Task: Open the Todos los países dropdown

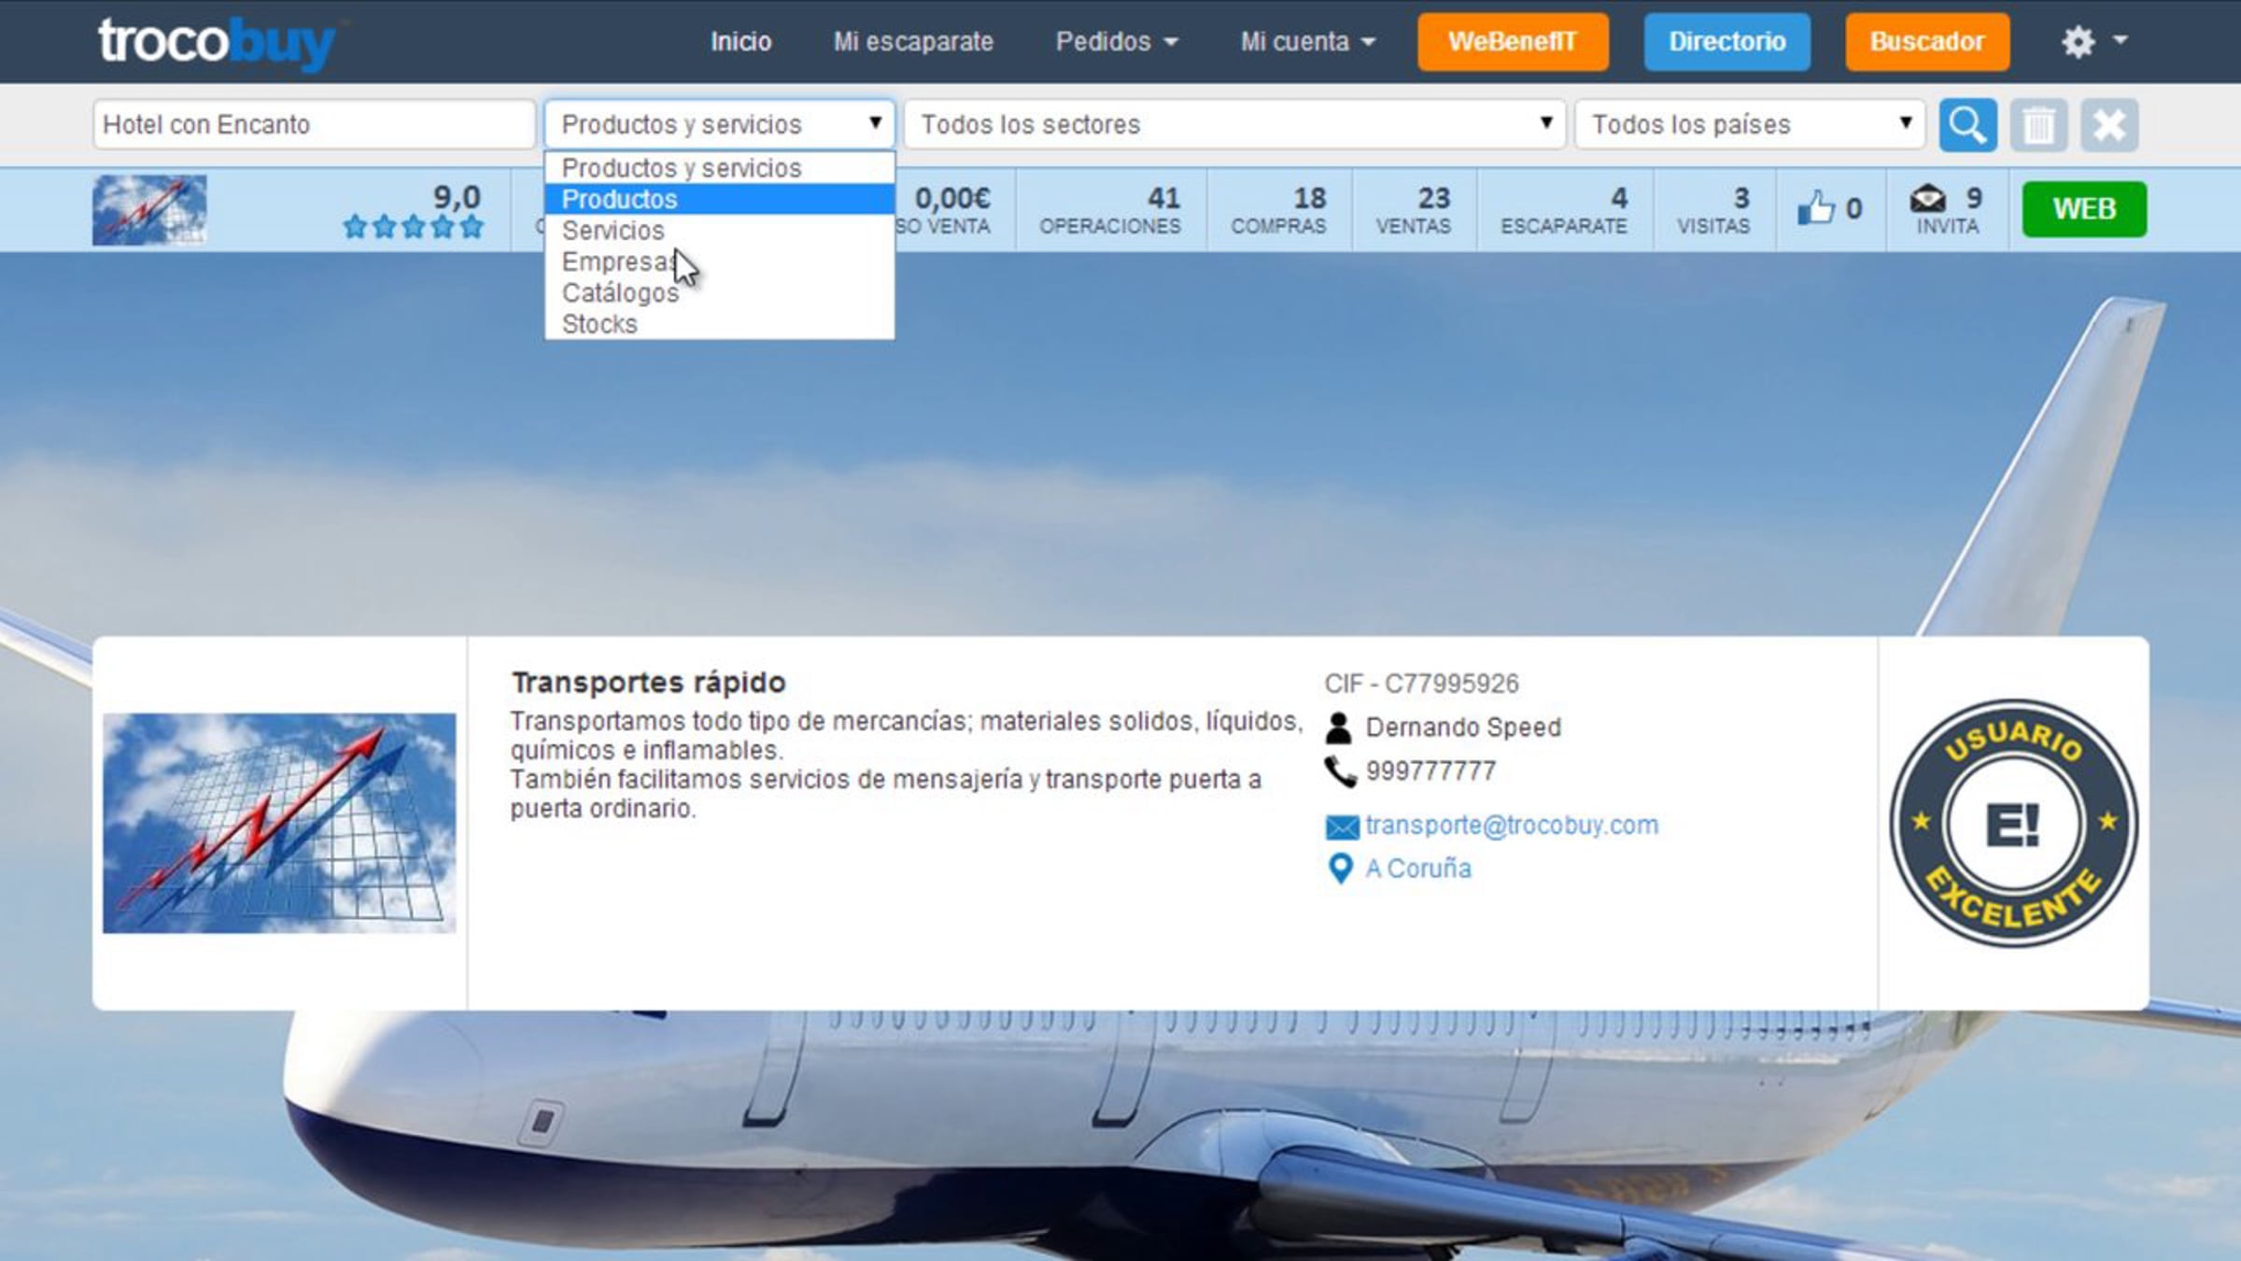Action: click(x=1750, y=124)
